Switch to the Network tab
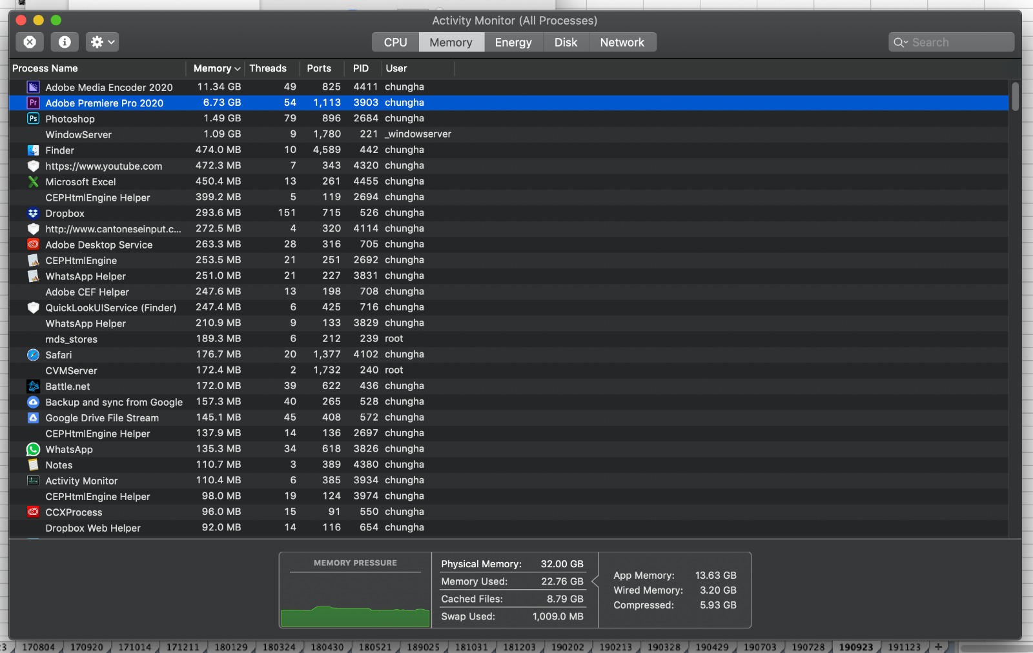The width and height of the screenshot is (1033, 653). [622, 42]
